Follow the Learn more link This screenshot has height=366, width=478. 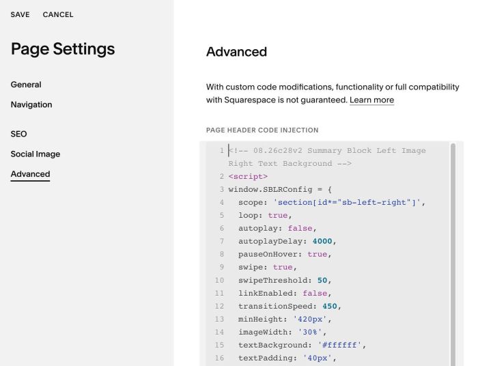coord(371,100)
